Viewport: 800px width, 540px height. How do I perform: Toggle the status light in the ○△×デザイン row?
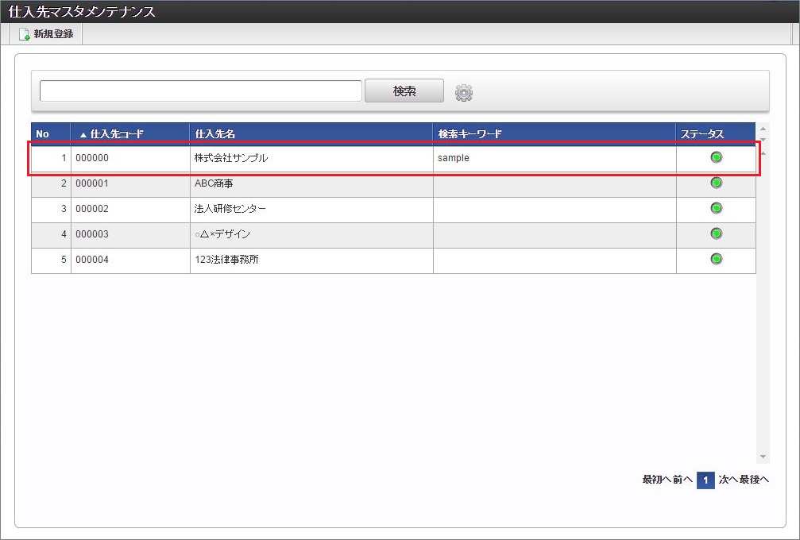pyautogui.click(x=715, y=233)
